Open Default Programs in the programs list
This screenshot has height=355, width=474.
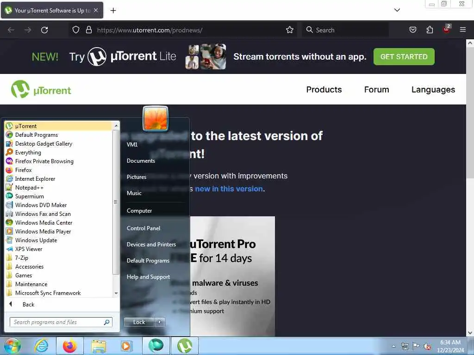point(59,135)
